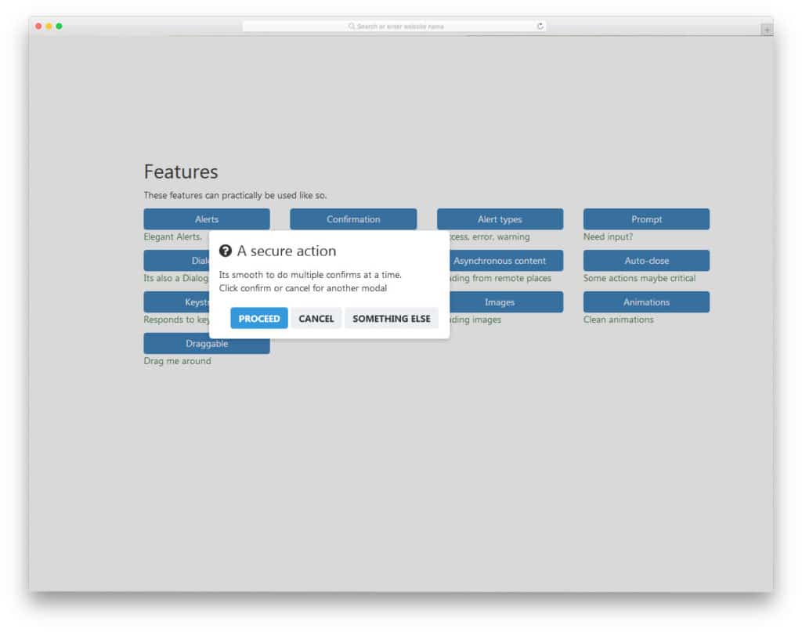
Task: Open the Alert types demo button
Action: [x=500, y=218]
